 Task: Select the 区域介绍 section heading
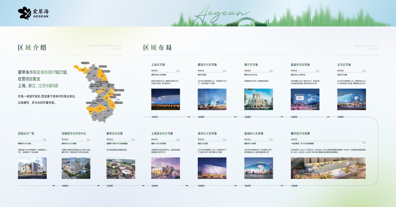(x=32, y=47)
